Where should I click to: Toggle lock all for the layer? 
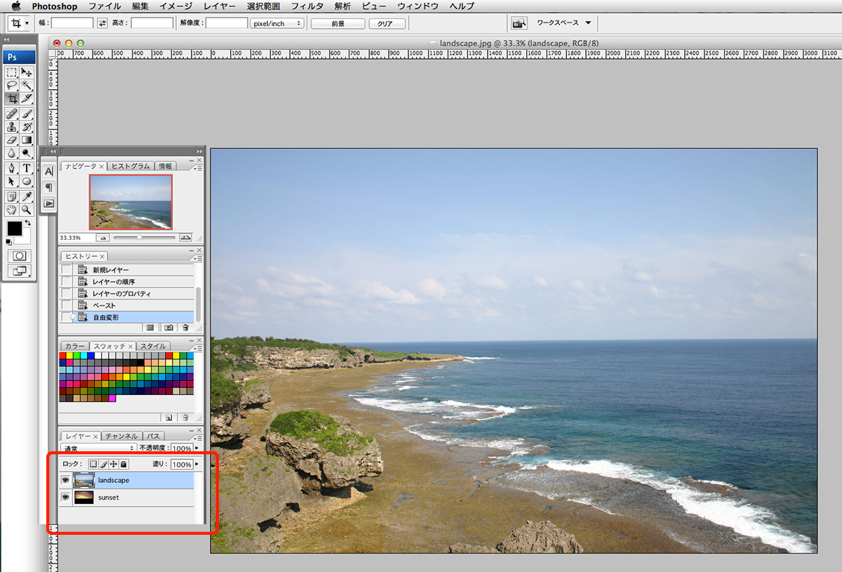tap(123, 465)
